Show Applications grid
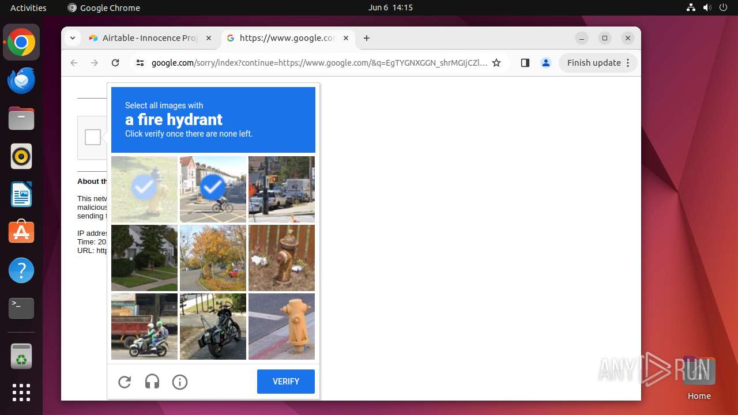Viewport: 738px width, 415px height. pyautogui.click(x=21, y=393)
